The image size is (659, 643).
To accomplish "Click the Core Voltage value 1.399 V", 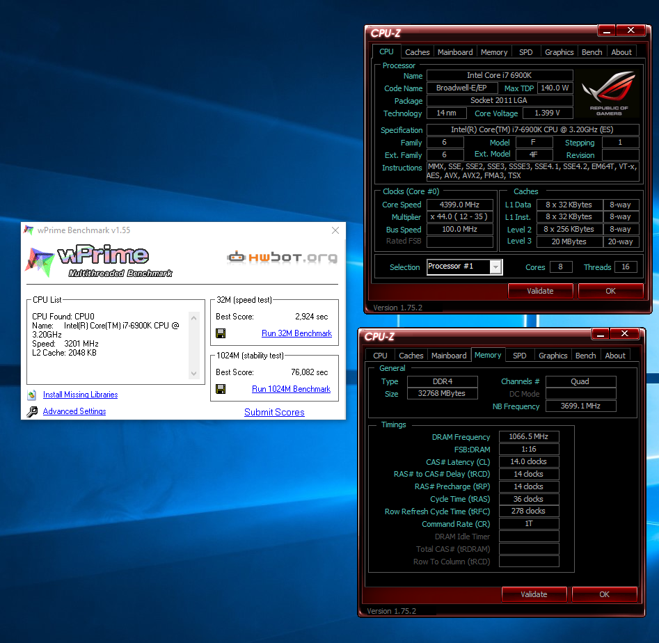I will pyautogui.click(x=548, y=113).
